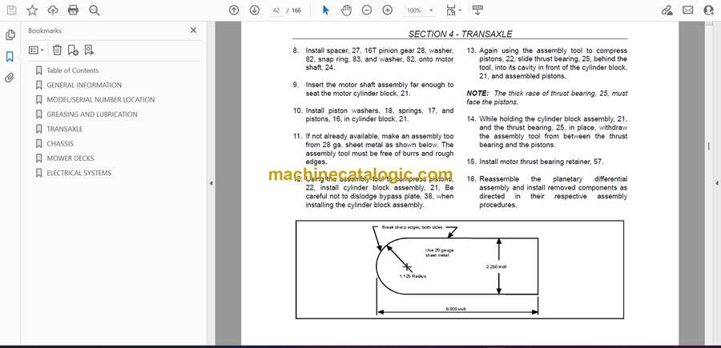The image size is (721, 348).
Task: Expand right tools pane arrow
Action: tap(717, 183)
